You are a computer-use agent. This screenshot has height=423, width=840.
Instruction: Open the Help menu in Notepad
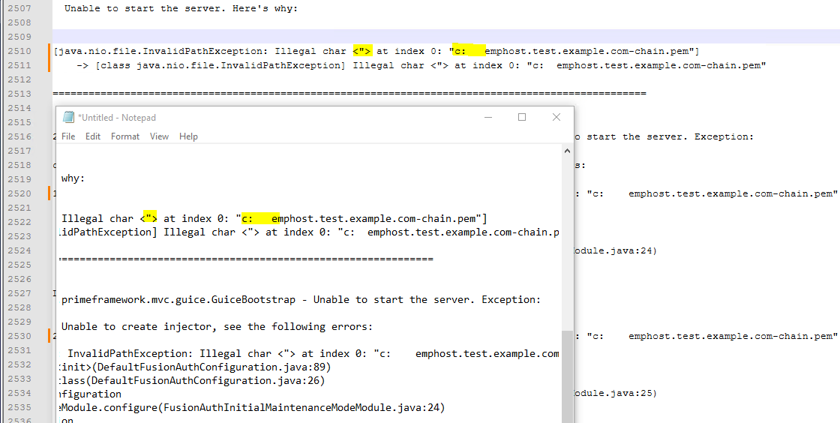[x=188, y=136]
